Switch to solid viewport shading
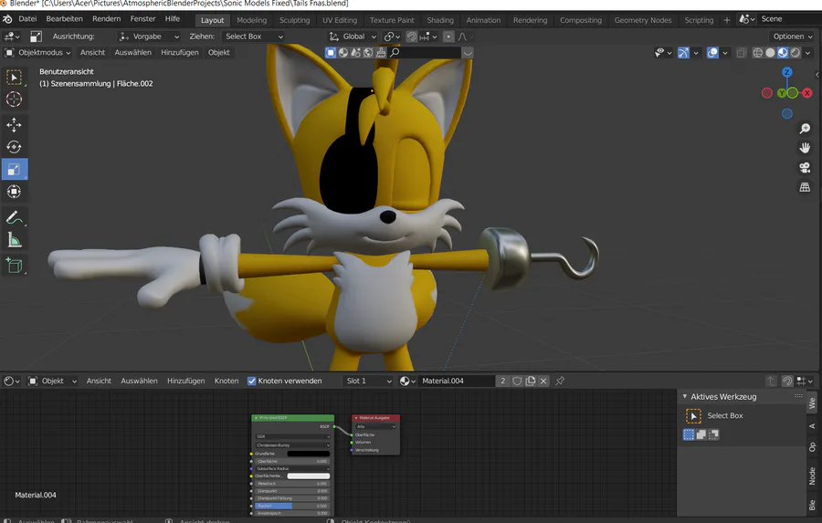 point(770,52)
